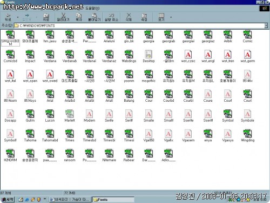The width and height of the screenshot is (270, 203).
Task: Select the Verdanaz font icon
Action: click(x=109, y=56)
